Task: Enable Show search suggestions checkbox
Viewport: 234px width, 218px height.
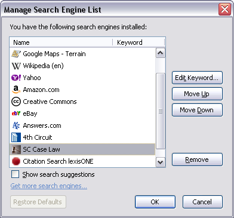Action: click(16, 174)
